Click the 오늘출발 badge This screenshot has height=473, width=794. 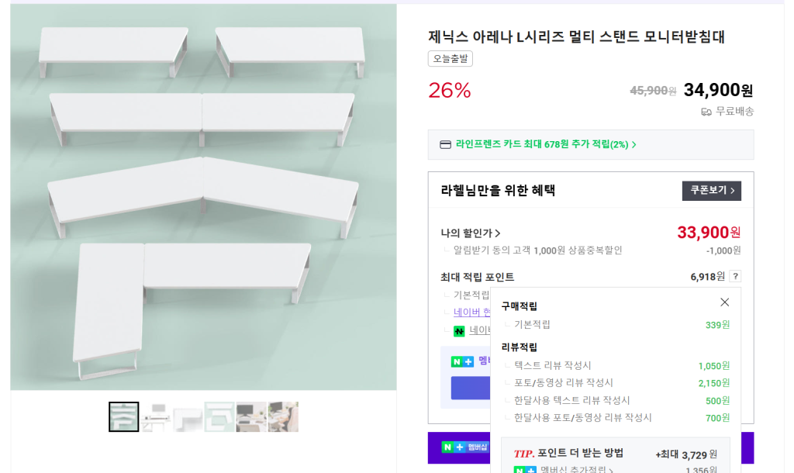coord(450,58)
